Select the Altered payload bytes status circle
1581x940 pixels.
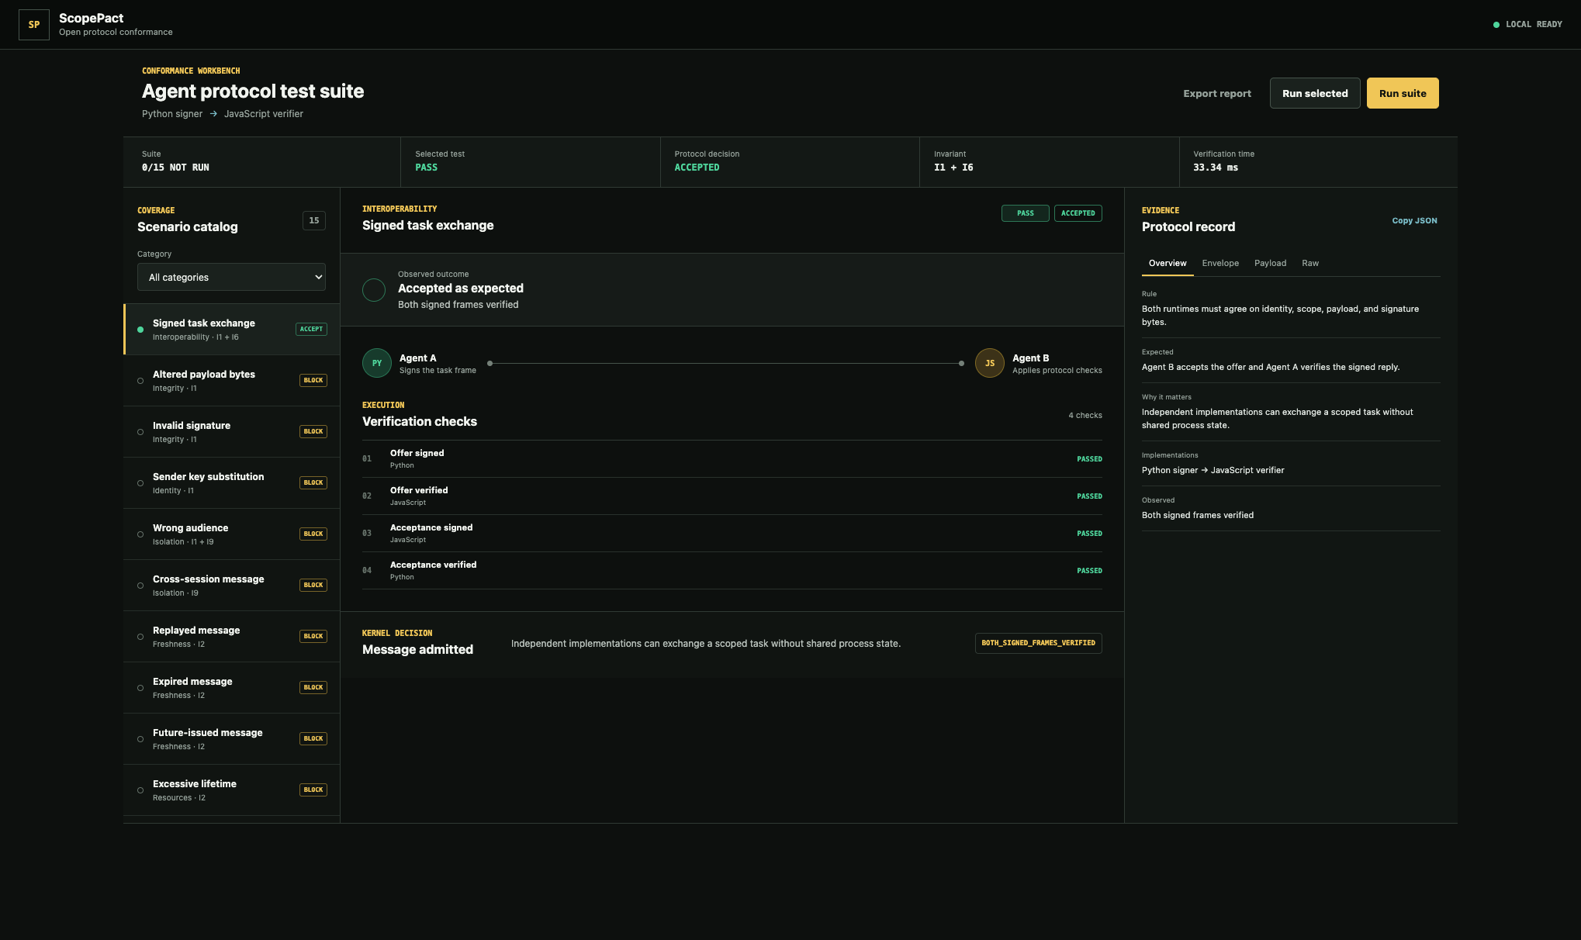coord(140,381)
